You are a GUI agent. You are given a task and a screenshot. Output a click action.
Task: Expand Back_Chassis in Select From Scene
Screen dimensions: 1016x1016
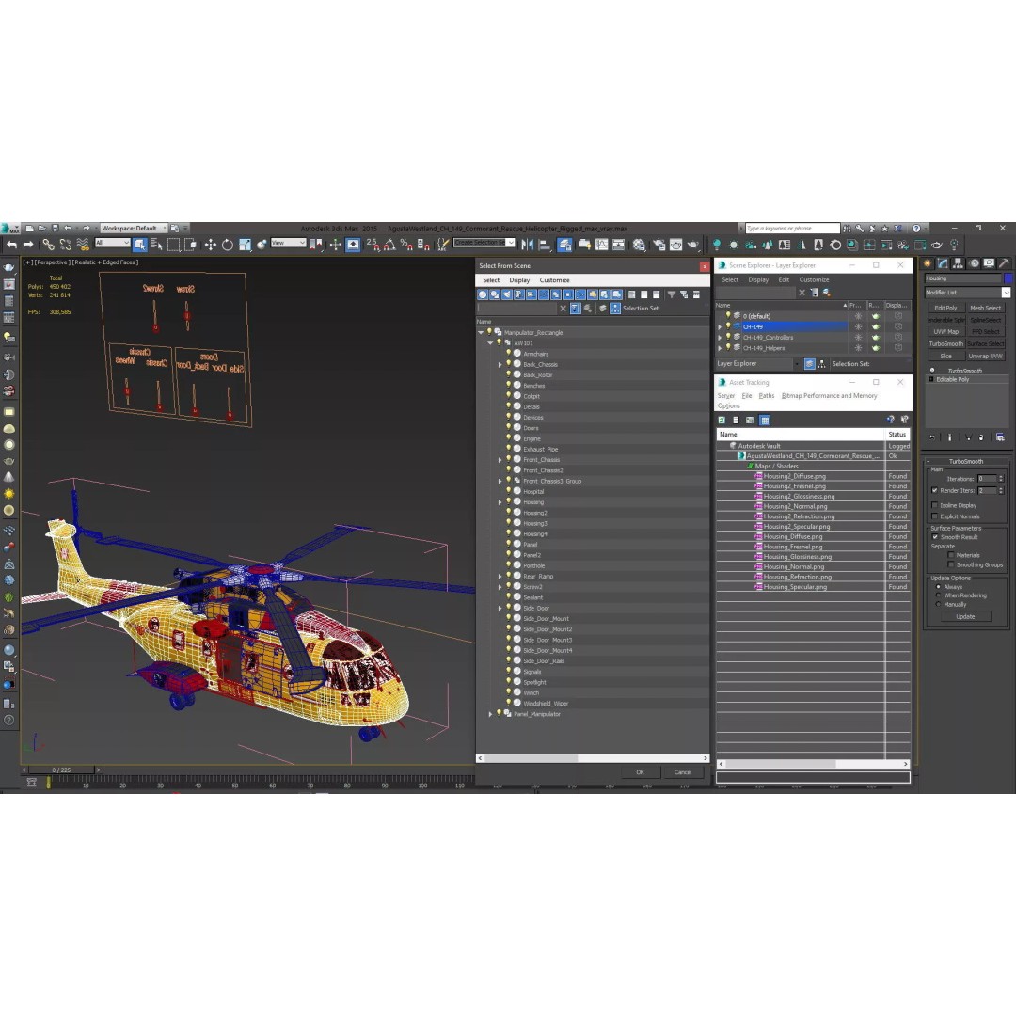(500, 365)
